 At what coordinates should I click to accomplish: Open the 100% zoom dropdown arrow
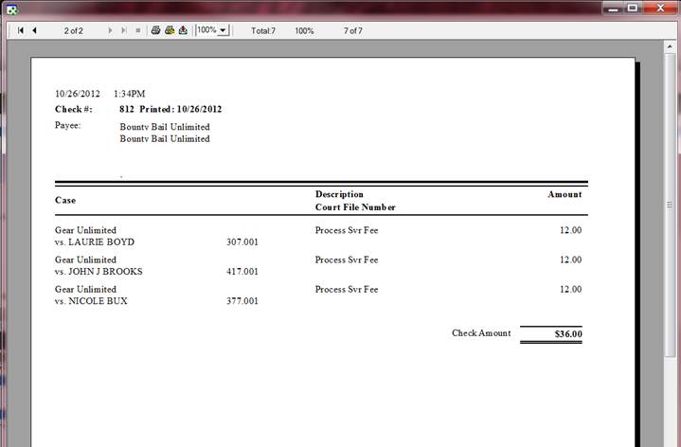click(223, 30)
